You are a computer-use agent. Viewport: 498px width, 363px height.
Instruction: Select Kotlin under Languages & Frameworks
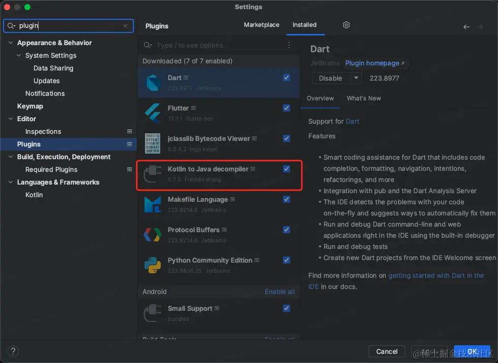pos(34,195)
